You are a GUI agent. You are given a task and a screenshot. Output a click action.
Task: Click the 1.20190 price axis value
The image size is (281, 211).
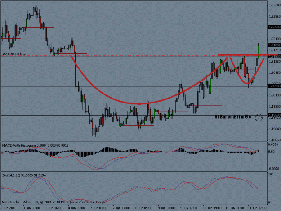(275, 95)
